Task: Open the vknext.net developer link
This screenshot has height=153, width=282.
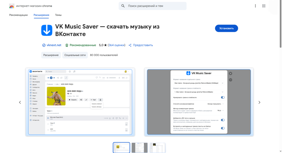Action: pos(54,45)
